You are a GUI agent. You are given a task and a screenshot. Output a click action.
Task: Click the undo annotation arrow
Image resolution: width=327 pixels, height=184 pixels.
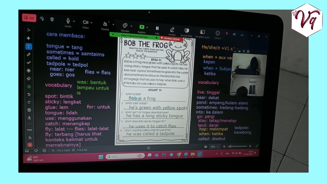click(x=29, y=94)
